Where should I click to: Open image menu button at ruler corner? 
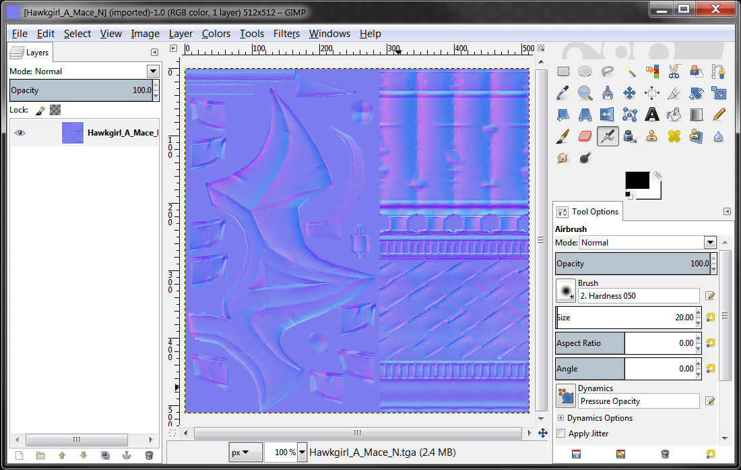tap(173, 49)
